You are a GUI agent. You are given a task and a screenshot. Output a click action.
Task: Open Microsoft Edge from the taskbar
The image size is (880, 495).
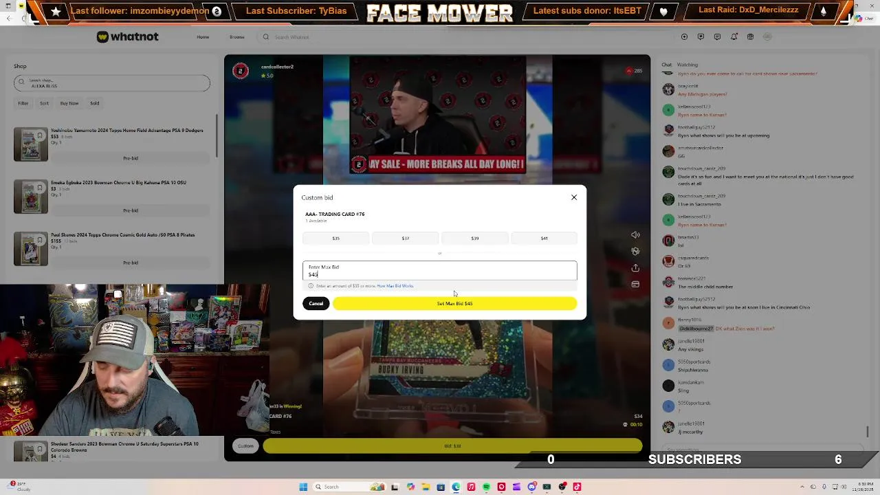coord(456,487)
